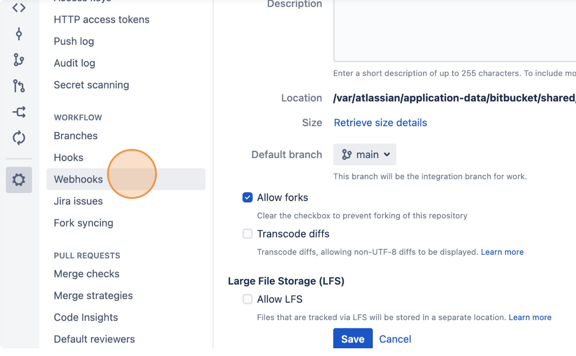
Task: Click Retrieve size details link
Action: [x=380, y=123]
